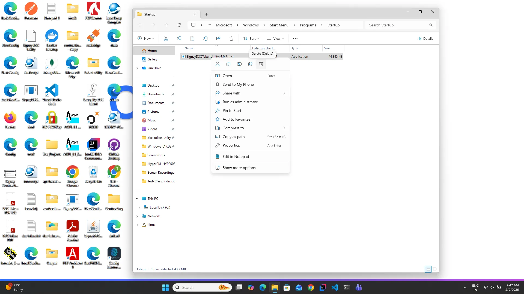This screenshot has width=524, height=294.
Task: Click the toolbar Copy icon
Action: 179,38
